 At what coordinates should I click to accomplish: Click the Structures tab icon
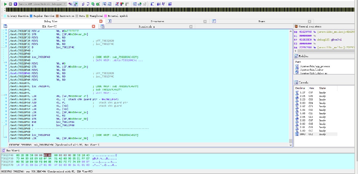(110, 21)
